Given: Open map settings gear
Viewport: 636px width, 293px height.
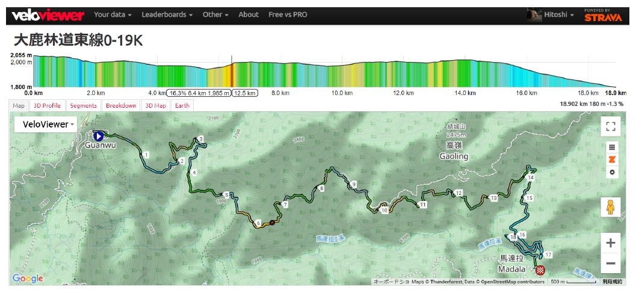Looking at the screenshot, I should (x=612, y=172).
